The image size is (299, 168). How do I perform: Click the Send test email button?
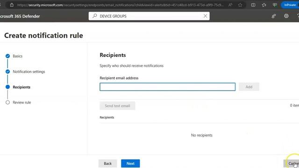coord(117,106)
